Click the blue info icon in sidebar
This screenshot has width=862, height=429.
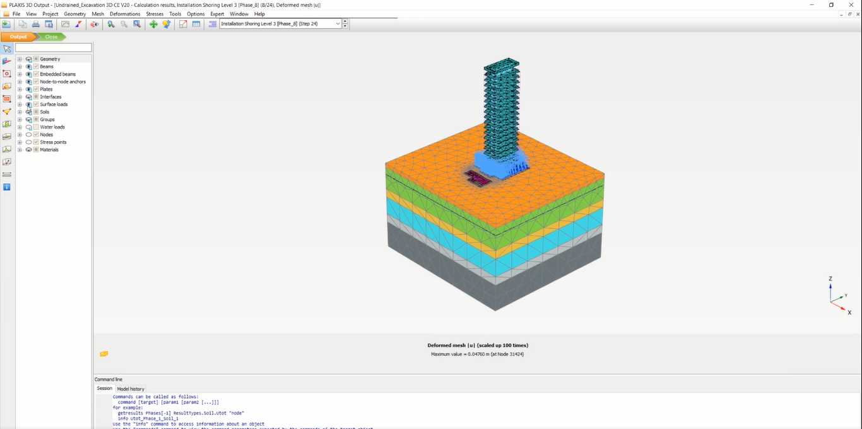click(x=7, y=187)
